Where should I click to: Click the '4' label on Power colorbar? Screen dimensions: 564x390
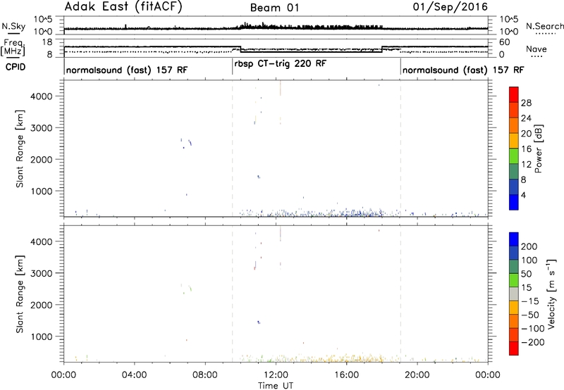pyautogui.click(x=523, y=195)
